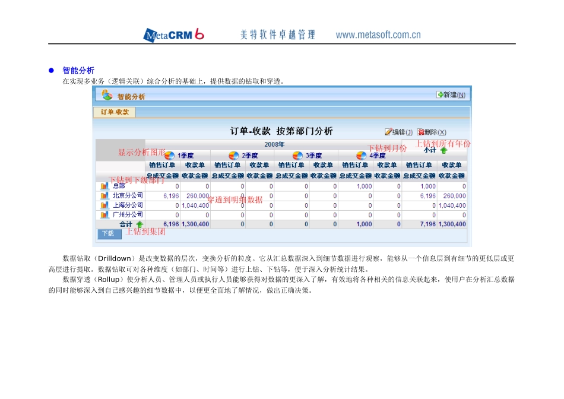564x399 pixels.
Task: Select the 北京分公司 row label
Action: (128, 195)
